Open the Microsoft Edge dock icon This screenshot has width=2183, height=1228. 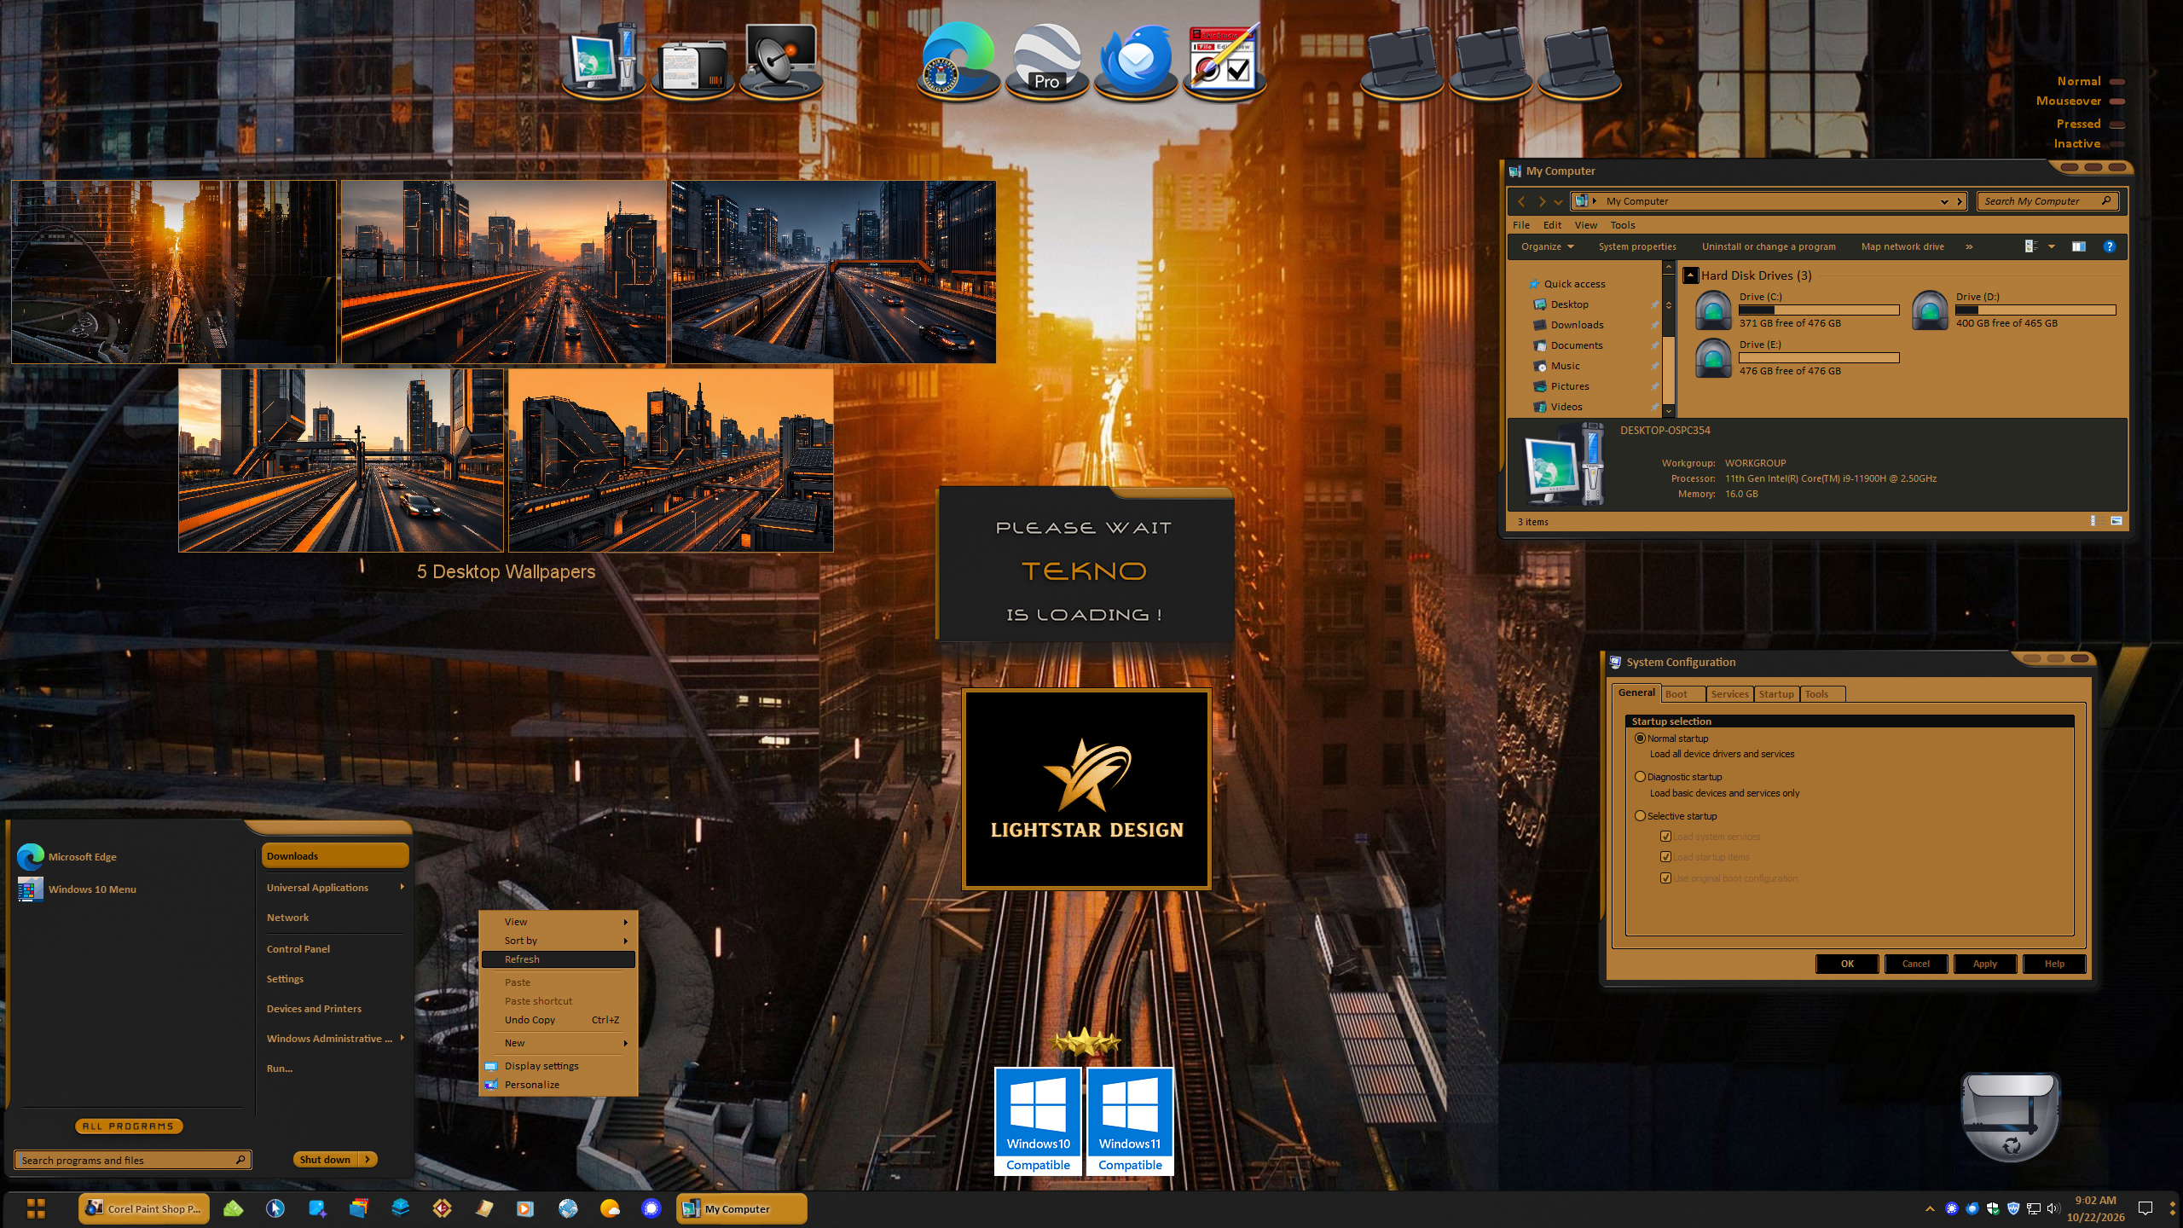click(958, 60)
